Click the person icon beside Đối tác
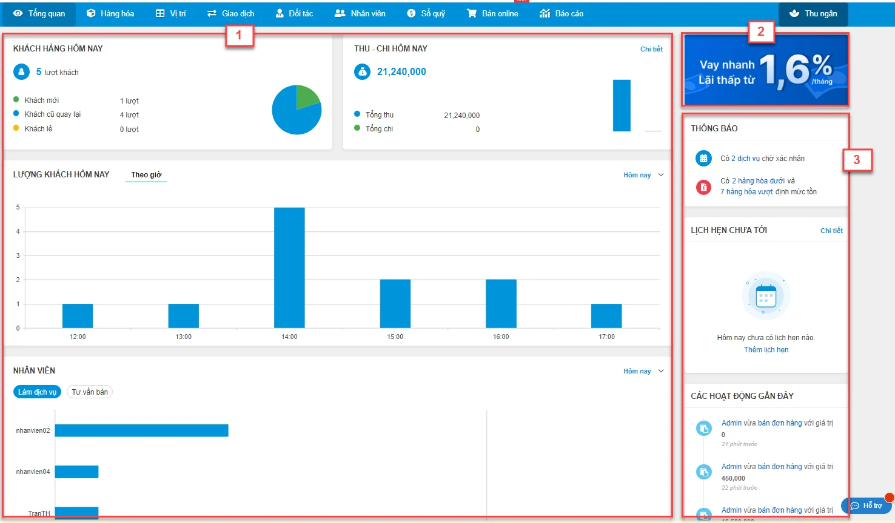 pos(280,13)
